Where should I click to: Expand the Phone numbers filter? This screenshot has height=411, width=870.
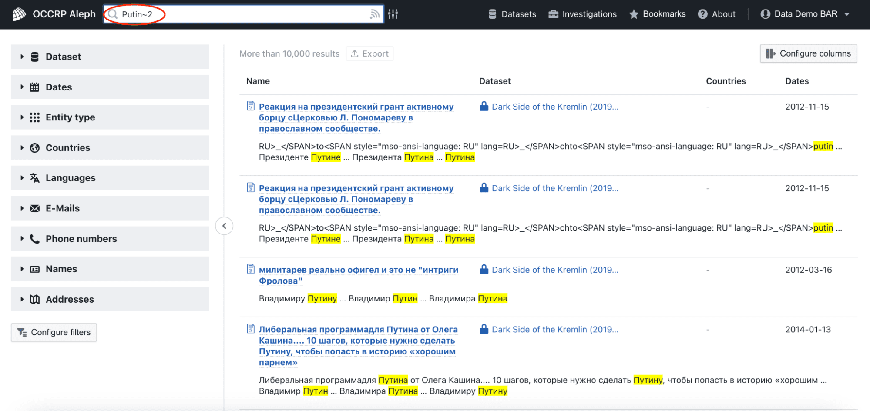tap(110, 239)
